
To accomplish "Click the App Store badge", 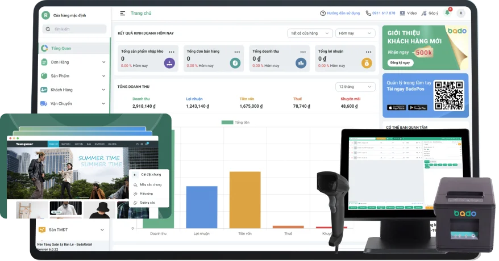I will pyautogui.click(x=396, y=108).
